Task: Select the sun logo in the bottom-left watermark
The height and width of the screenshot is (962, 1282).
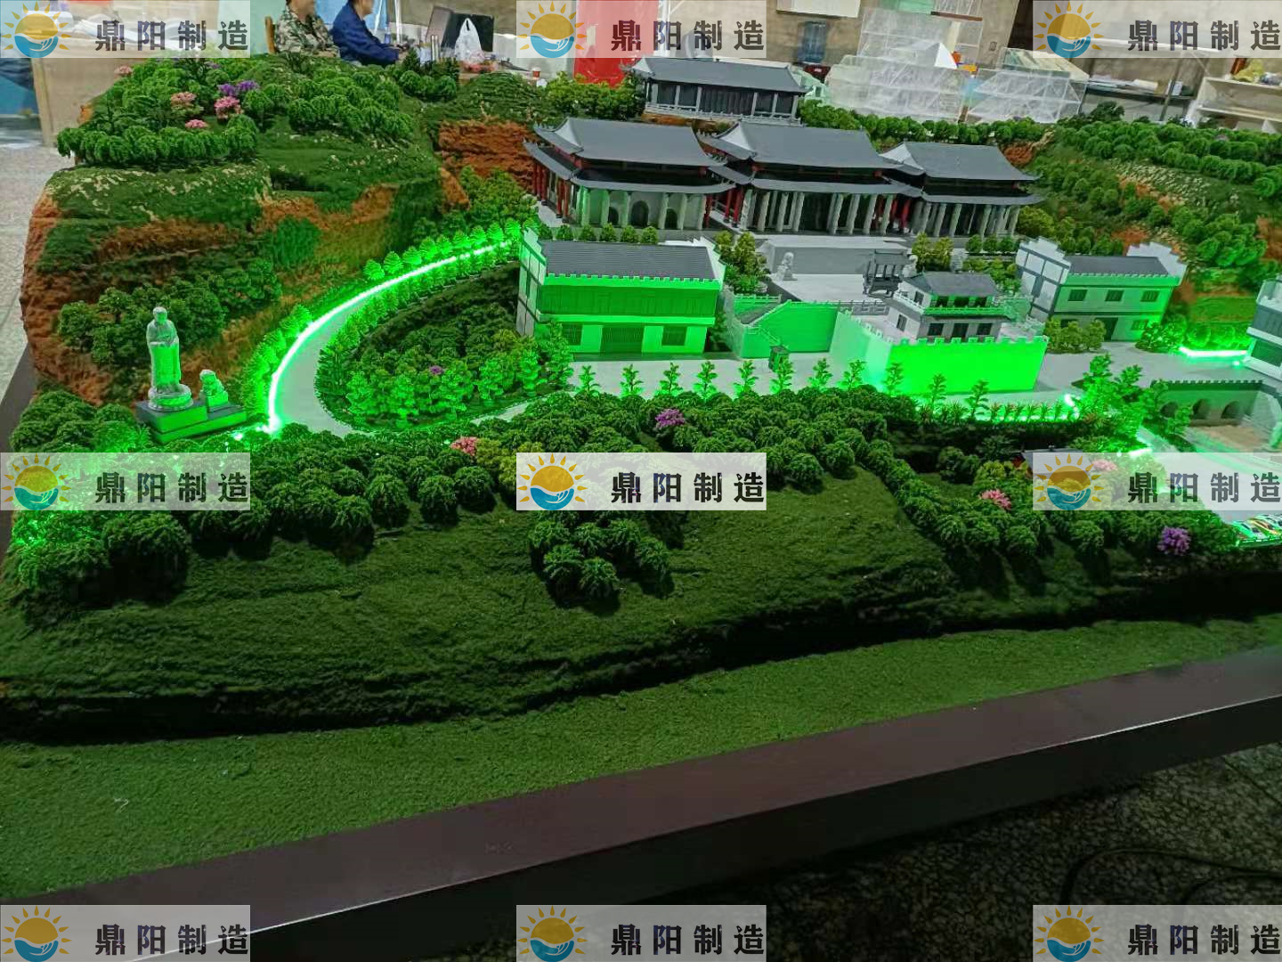Action: pyautogui.click(x=36, y=935)
